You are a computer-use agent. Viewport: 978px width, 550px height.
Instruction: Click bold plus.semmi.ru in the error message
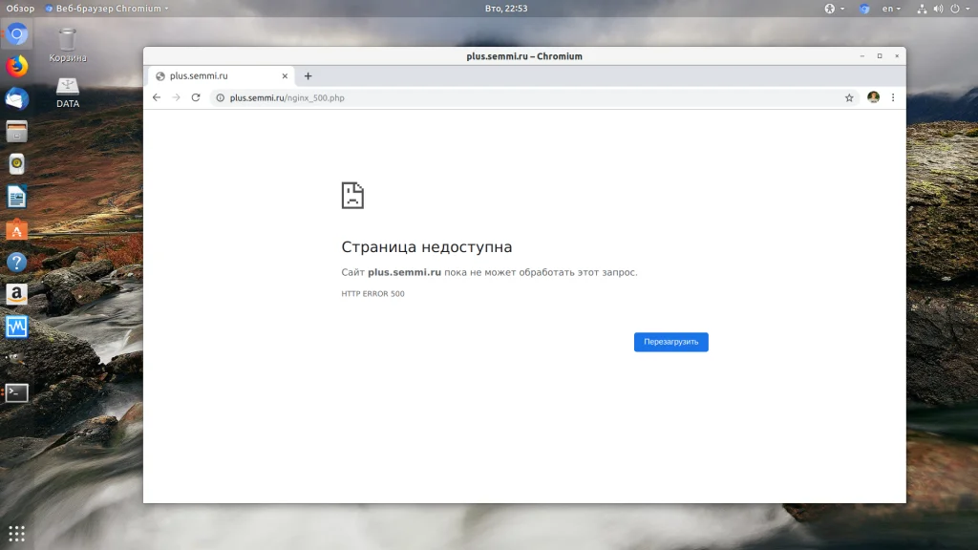(x=404, y=272)
